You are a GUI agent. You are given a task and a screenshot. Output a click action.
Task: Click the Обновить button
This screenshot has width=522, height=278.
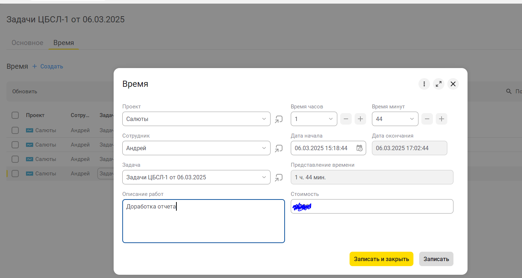[25, 91]
